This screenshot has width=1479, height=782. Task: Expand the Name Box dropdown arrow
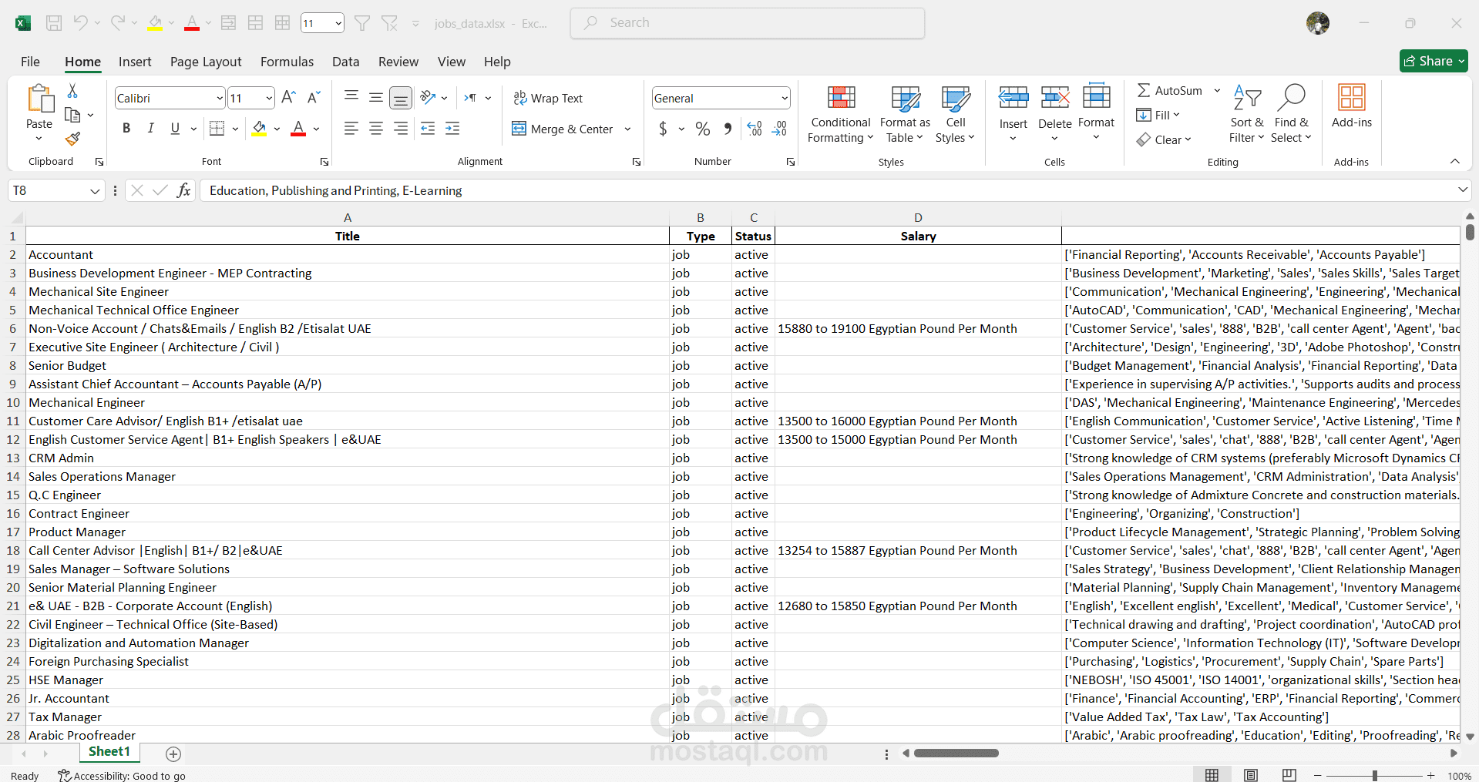point(95,190)
